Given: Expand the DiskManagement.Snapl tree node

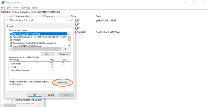Looking at the screenshot, I should pyautogui.click(x=9, y=100).
